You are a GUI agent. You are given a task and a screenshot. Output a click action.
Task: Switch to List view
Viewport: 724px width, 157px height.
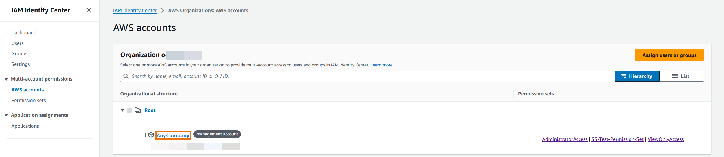681,76
